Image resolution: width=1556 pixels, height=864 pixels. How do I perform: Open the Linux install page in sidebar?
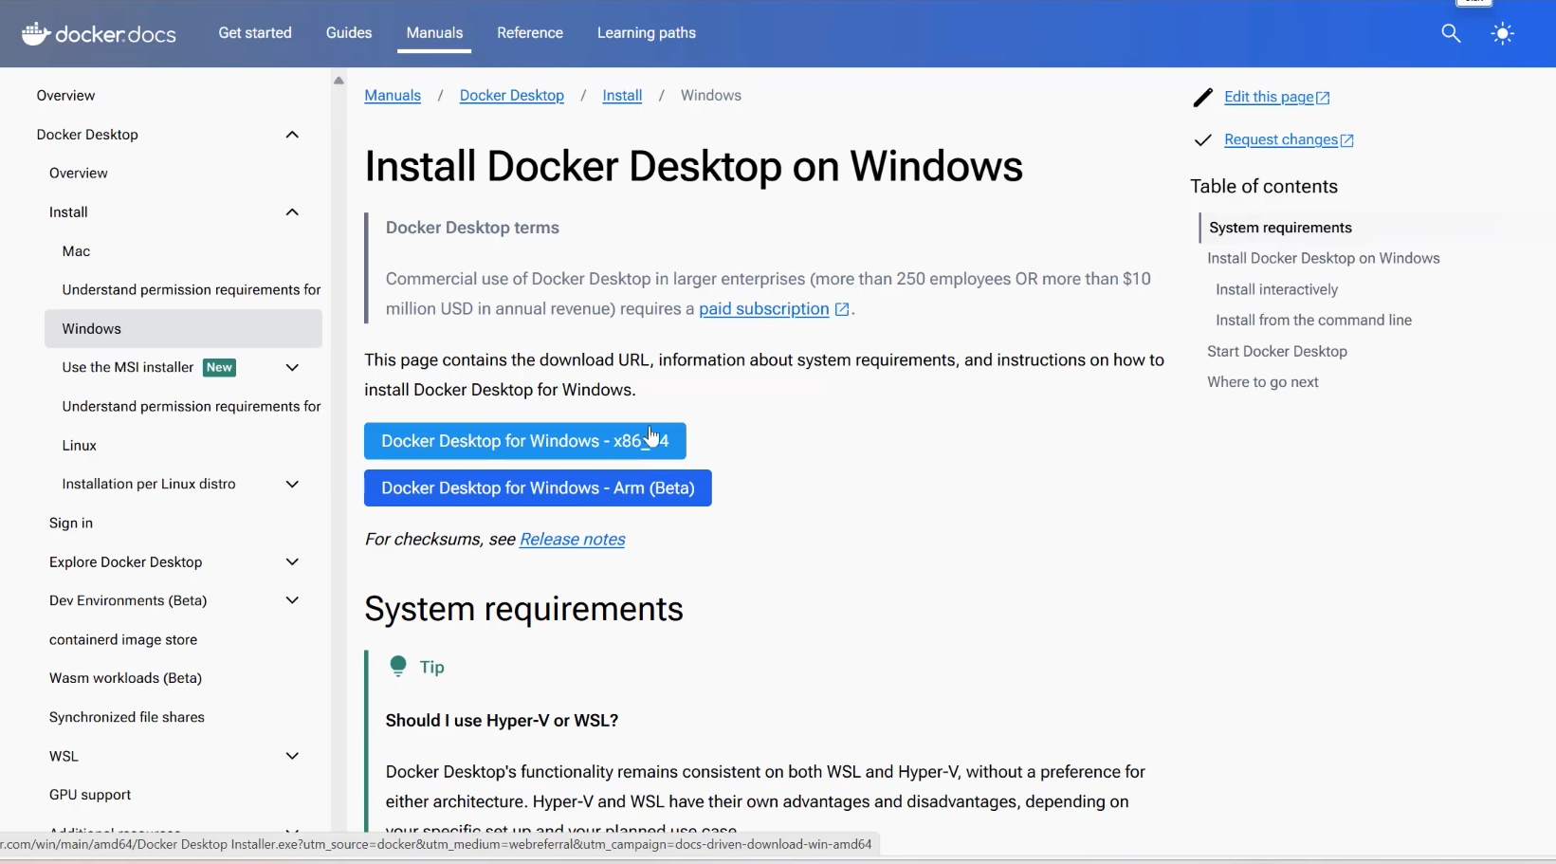(x=80, y=446)
